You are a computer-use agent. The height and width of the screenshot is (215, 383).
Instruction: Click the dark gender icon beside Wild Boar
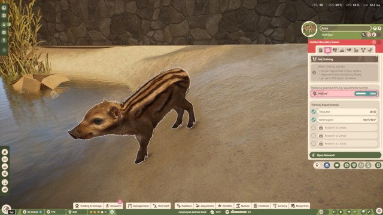(363, 35)
